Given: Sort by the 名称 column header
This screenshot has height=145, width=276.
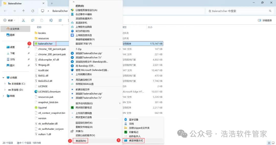Looking at the screenshot, I should pos(39,27).
